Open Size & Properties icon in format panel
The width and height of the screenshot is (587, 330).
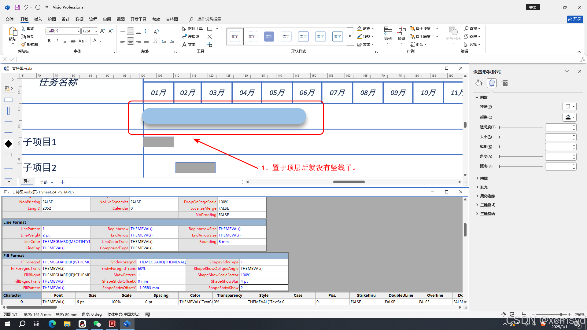click(x=504, y=83)
